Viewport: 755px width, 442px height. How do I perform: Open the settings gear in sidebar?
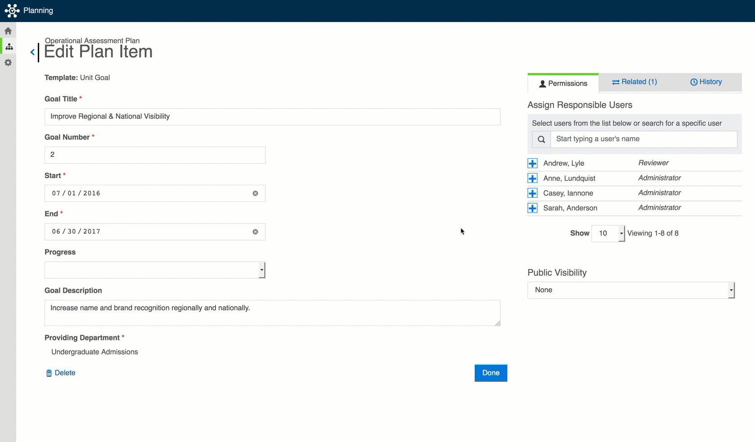(8, 63)
